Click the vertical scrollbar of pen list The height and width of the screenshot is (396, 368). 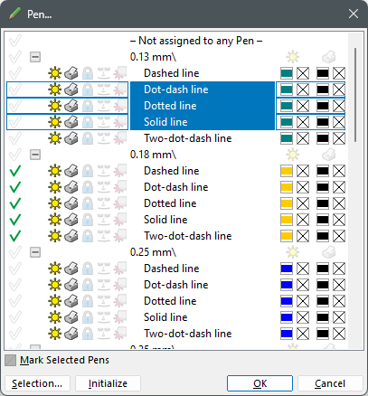pyautogui.click(x=356, y=191)
